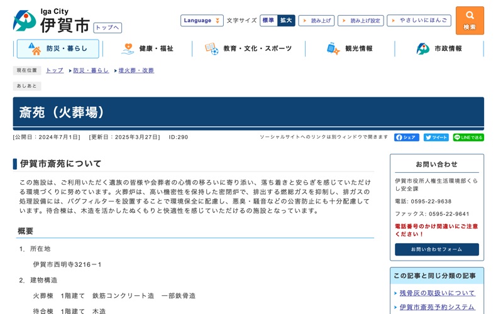Click the 現在位置 label

pos(27,70)
